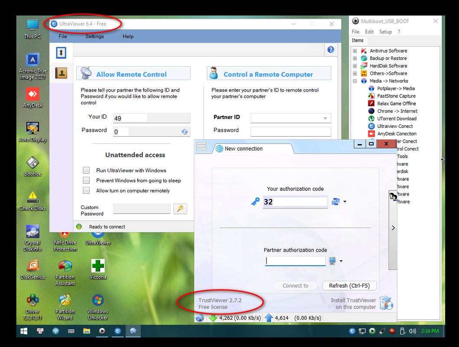
Task: Open Multiboot_USB_BOOT File menu
Action: point(356,32)
